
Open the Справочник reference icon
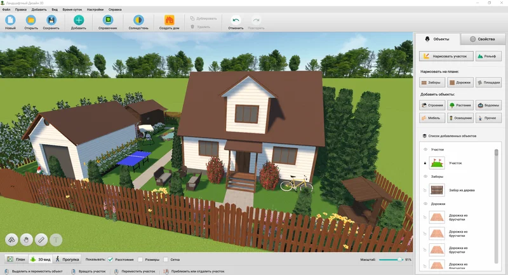click(107, 20)
